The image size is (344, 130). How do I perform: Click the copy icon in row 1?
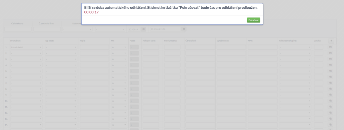(330, 47)
